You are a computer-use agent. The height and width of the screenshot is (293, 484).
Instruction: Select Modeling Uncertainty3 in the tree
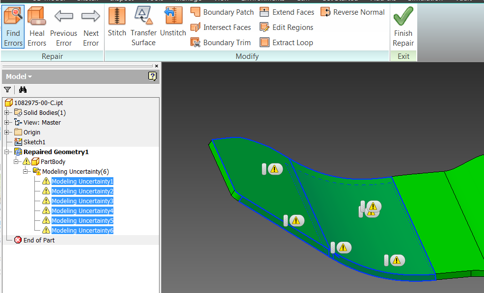pyautogui.click(x=82, y=201)
